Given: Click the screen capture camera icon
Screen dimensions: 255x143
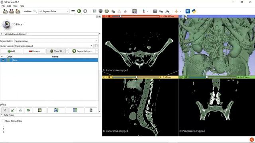Looking at the screenshot, I should click(155, 11).
